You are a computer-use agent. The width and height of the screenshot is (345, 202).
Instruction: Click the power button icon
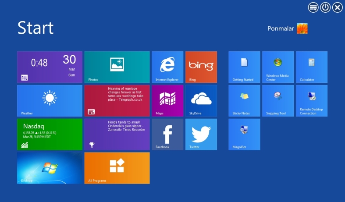tap(325, 7)
